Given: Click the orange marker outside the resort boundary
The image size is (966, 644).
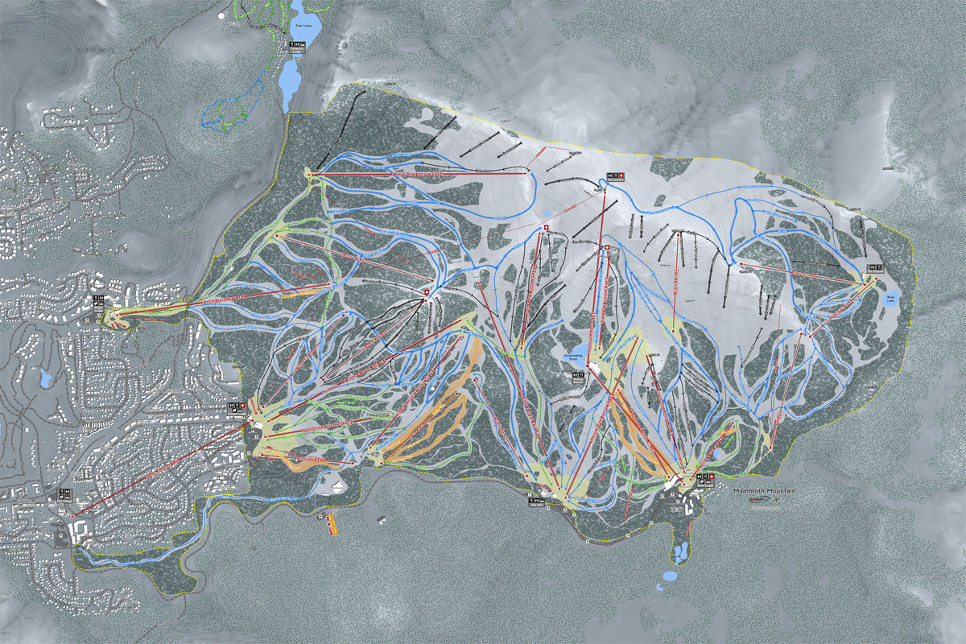Looking at the screenshot, I should [x=331, y=526].
